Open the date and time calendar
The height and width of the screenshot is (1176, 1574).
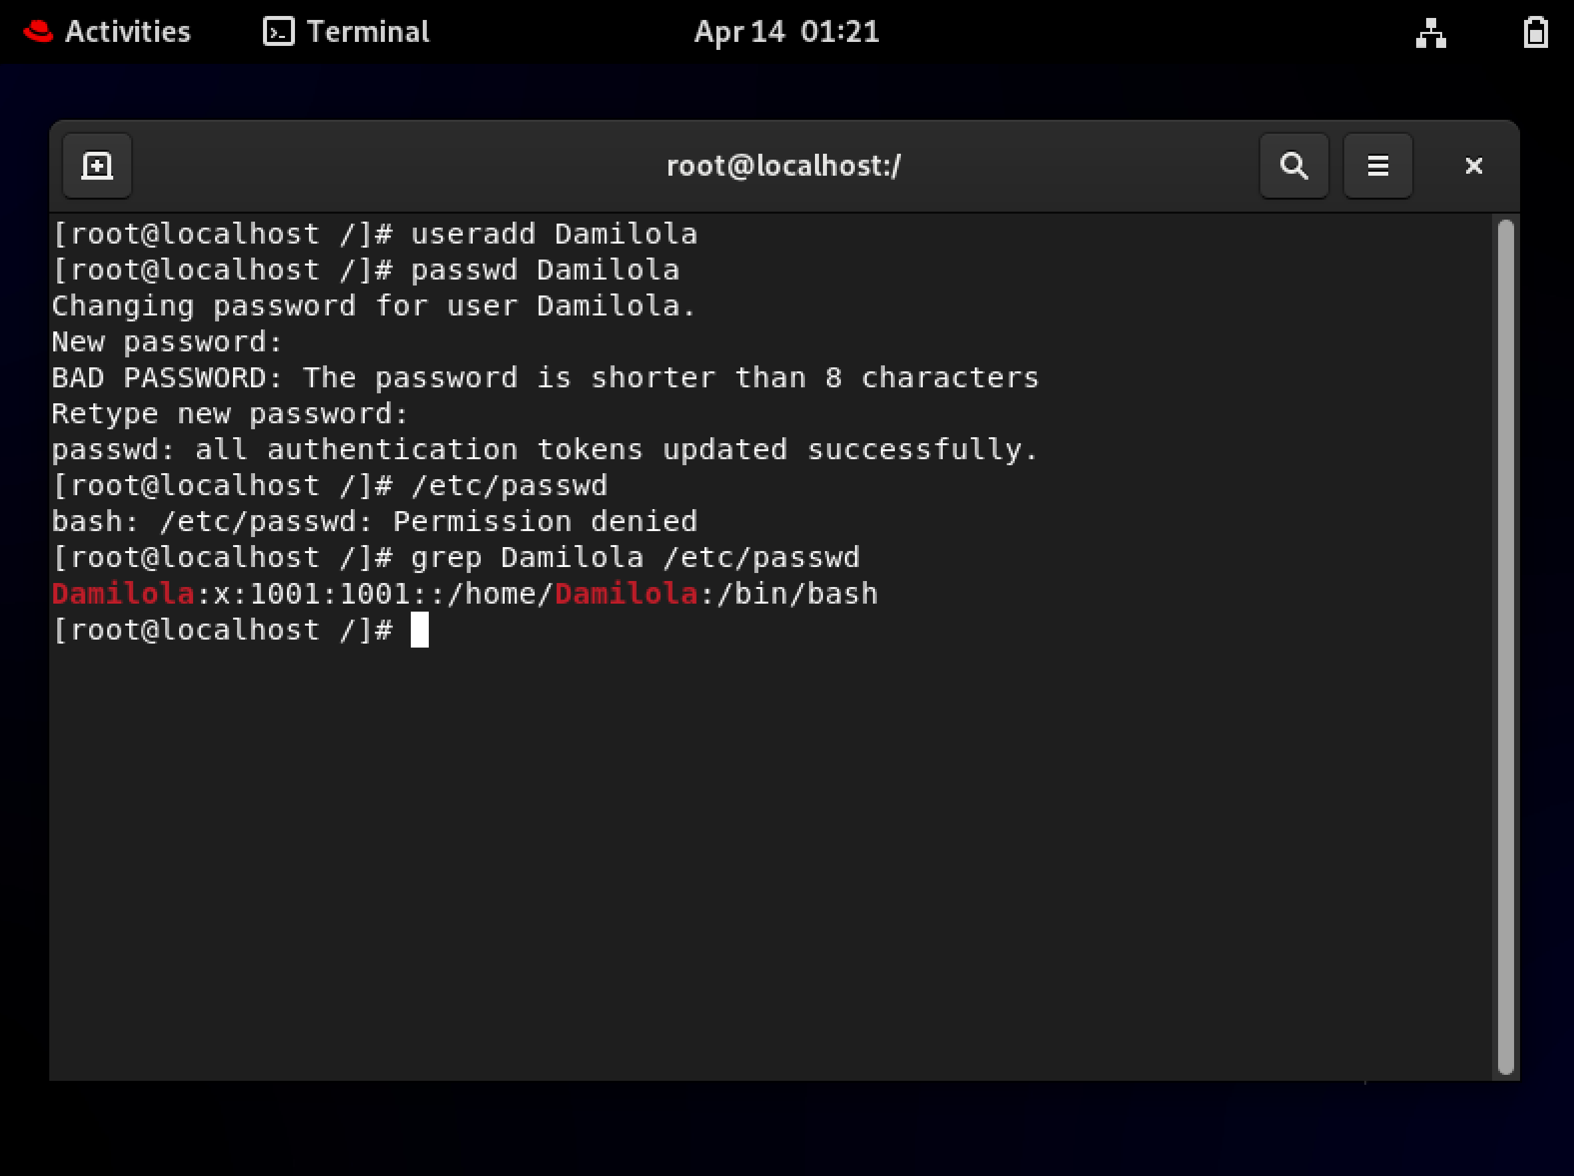786,32
